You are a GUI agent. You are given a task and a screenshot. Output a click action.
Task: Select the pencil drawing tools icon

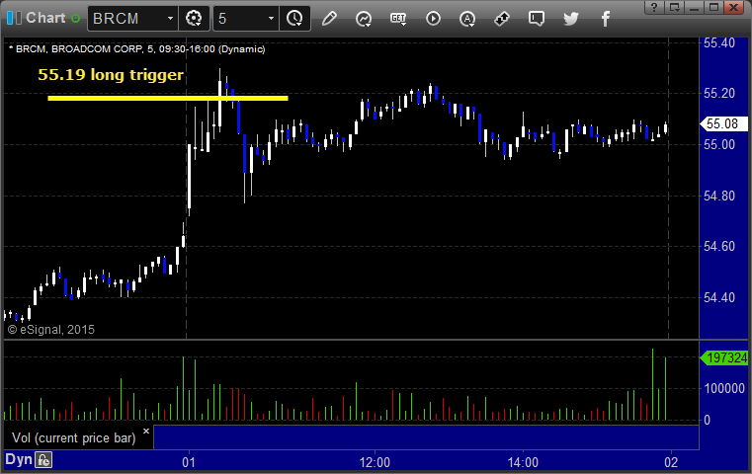(x=329, y=19)
